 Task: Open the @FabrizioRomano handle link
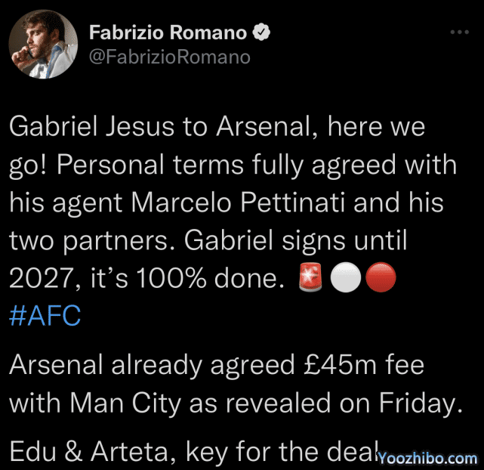click(170, 56)
